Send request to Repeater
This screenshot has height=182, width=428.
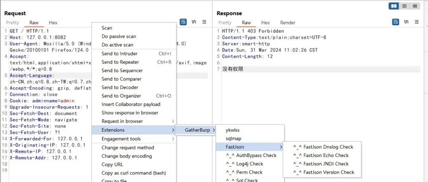[134, 62]
